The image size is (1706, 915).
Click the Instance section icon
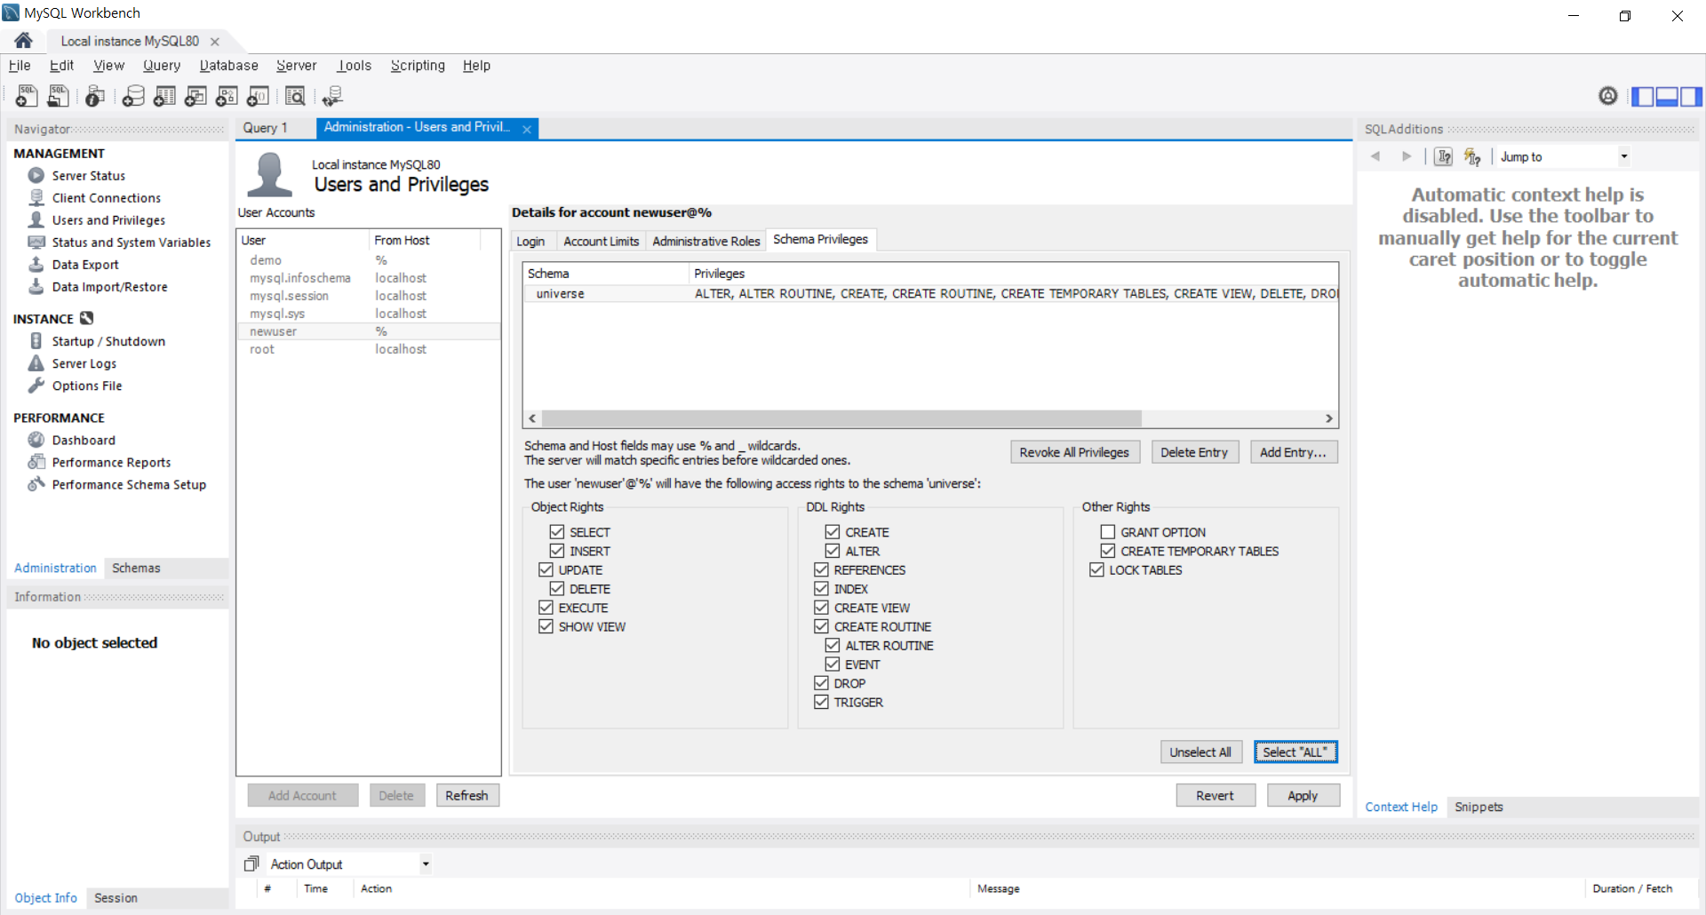coord(86,318)
